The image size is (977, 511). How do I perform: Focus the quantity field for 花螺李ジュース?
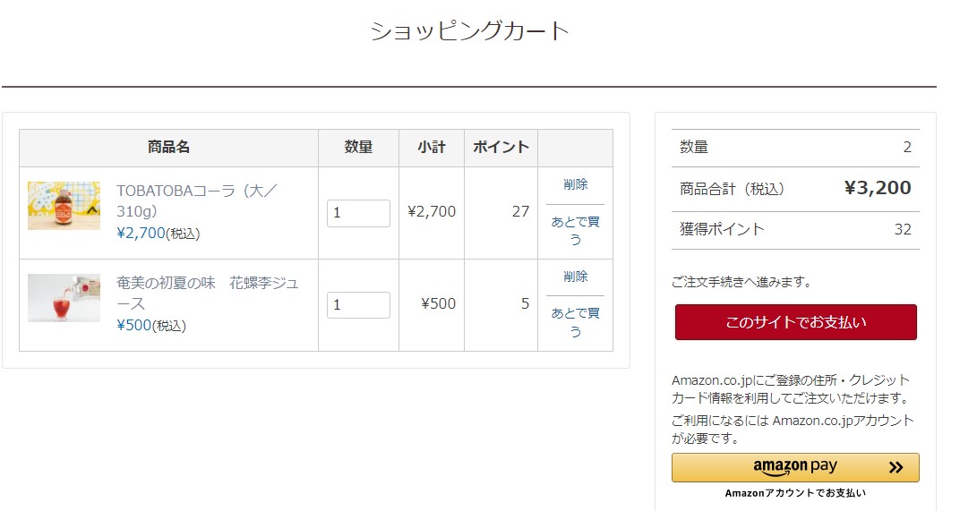click(x=358, y=304)
